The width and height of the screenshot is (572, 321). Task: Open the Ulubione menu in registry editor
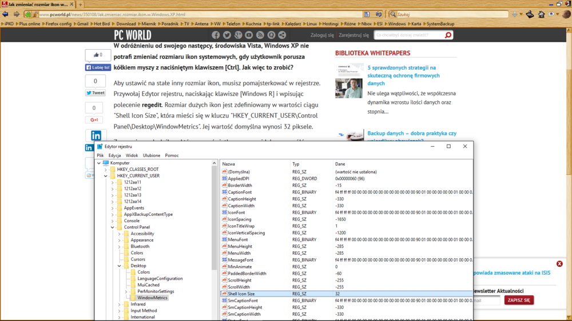click(151, 155)
